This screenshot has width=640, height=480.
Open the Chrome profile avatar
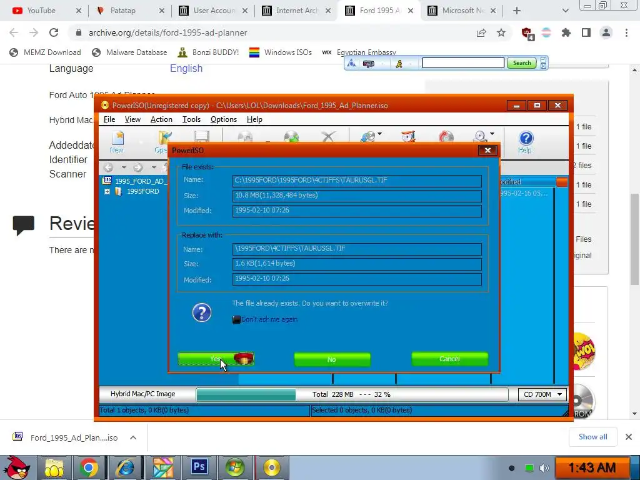(x=606, y=32)
